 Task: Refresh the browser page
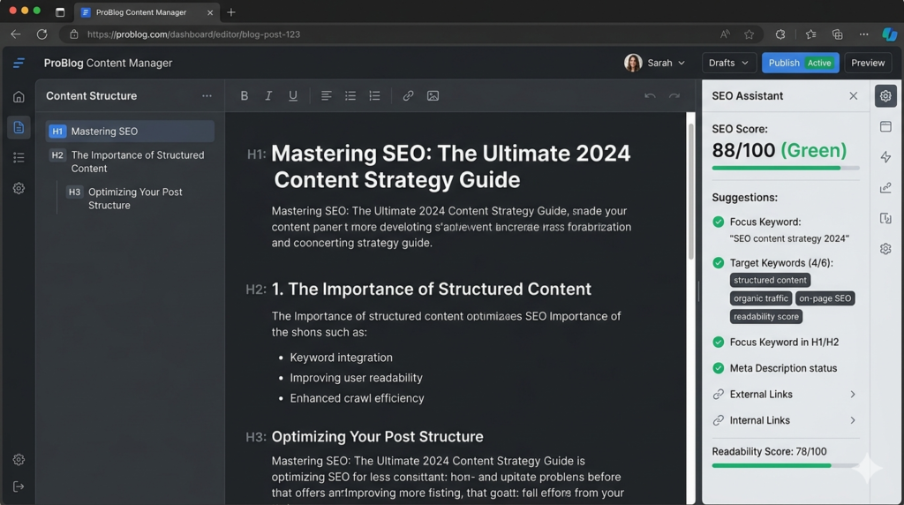click(42, 34)
